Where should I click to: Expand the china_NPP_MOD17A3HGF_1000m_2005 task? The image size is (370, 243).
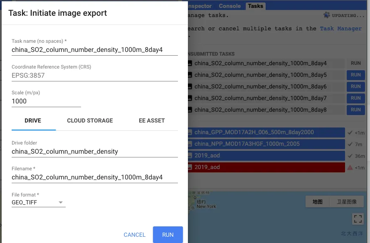(266, 144)
